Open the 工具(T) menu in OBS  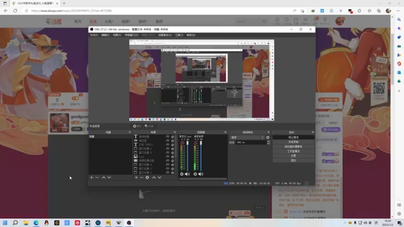point(179,35)
